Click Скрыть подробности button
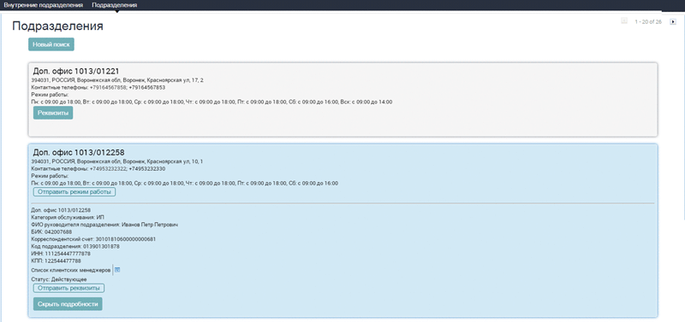The height and width of the screenshot is (322, 685). [68, 304]
